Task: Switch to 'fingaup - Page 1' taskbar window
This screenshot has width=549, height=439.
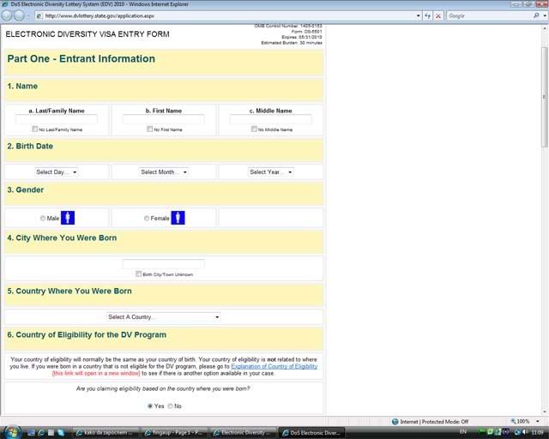Action: pyautogui.click(x=172, y=433)
